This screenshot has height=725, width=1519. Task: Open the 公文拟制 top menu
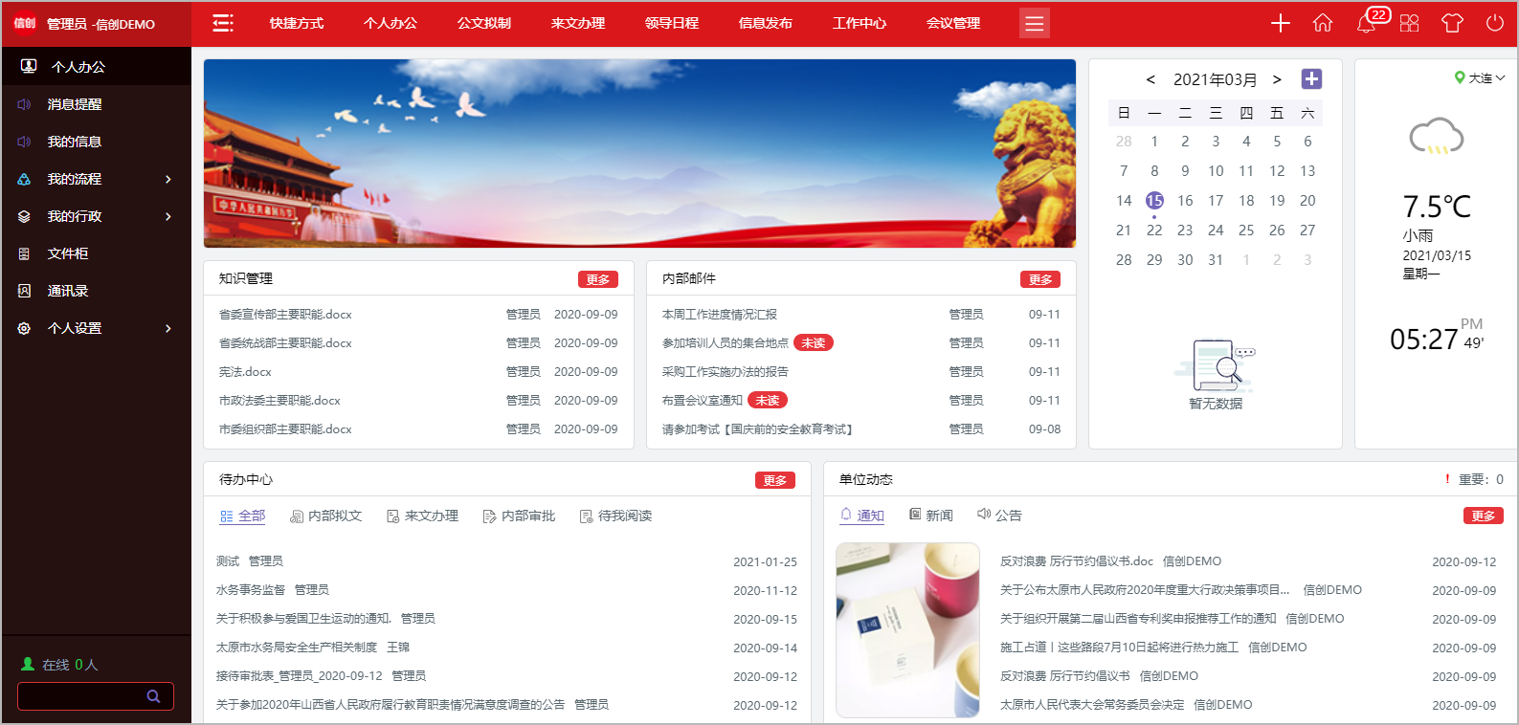tap(484, 23)
